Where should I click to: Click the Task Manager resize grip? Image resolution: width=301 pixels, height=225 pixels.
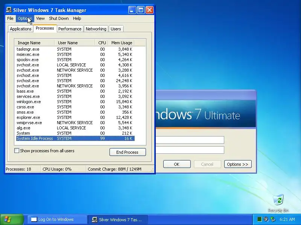pyautogui.click(x=152, y=170)
